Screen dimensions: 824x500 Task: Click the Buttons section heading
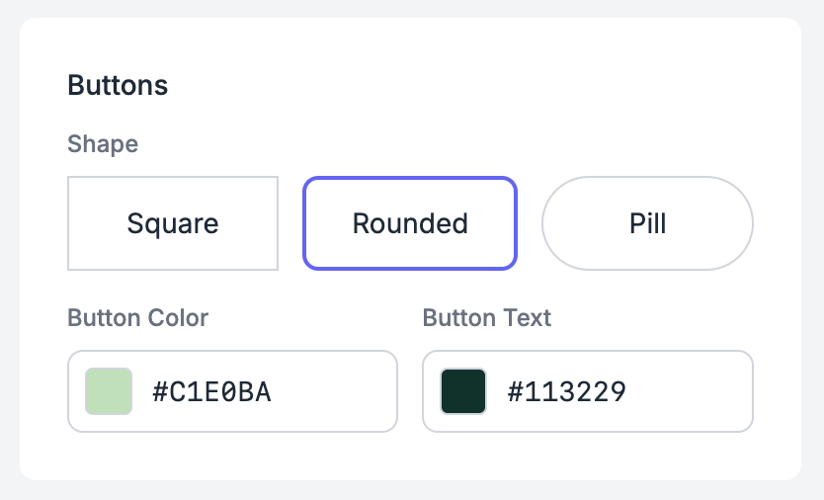coord(118,85)
